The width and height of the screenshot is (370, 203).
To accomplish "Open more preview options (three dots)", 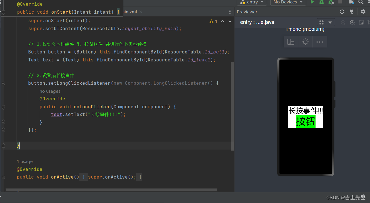I will pos(320,42).
